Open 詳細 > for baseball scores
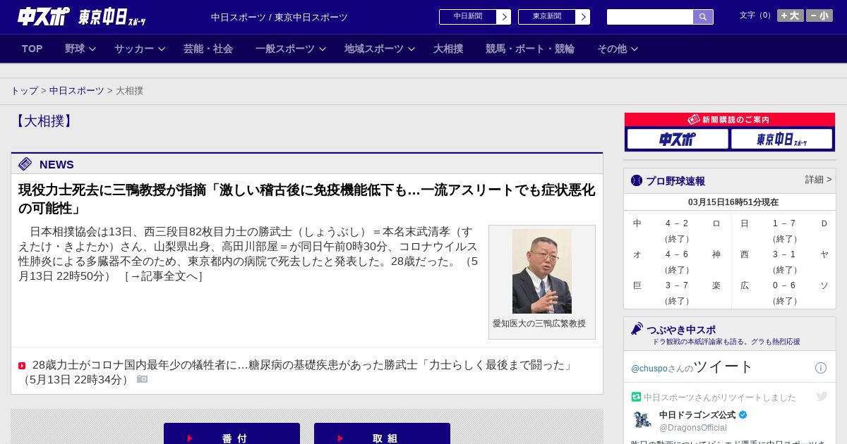847x444 pixels. [x=818, y=180]
